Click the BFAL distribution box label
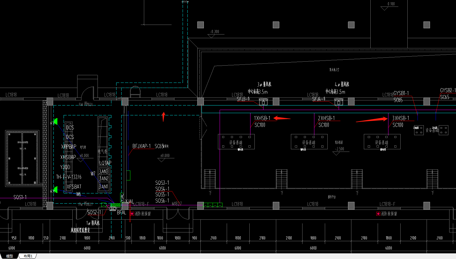This screenshot has width=456, height=259. click(122, 212)
